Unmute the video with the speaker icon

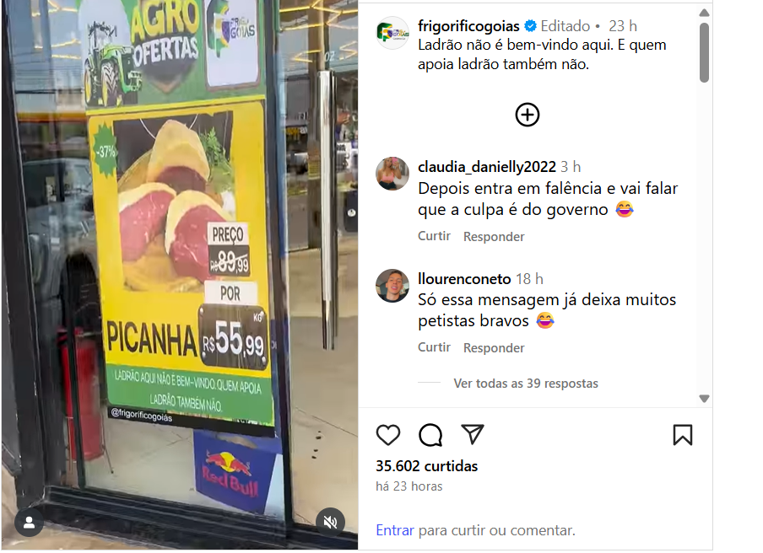(x=330, y=523)
